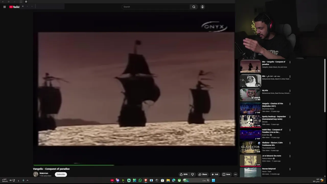Open more actions ellipsis under video
The height and width of the screenshot is (184, 327).
tap(235, 174)
